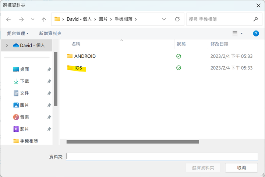This screenshot has height=177, width=265.
Task: Open view options dropdown arrow
Action: 242,33
